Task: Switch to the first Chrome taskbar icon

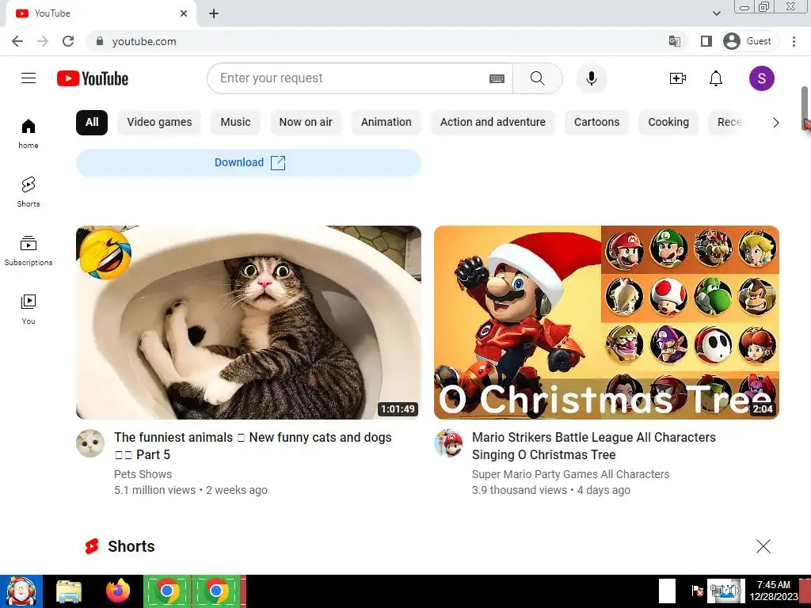Action: coord(167,591)
